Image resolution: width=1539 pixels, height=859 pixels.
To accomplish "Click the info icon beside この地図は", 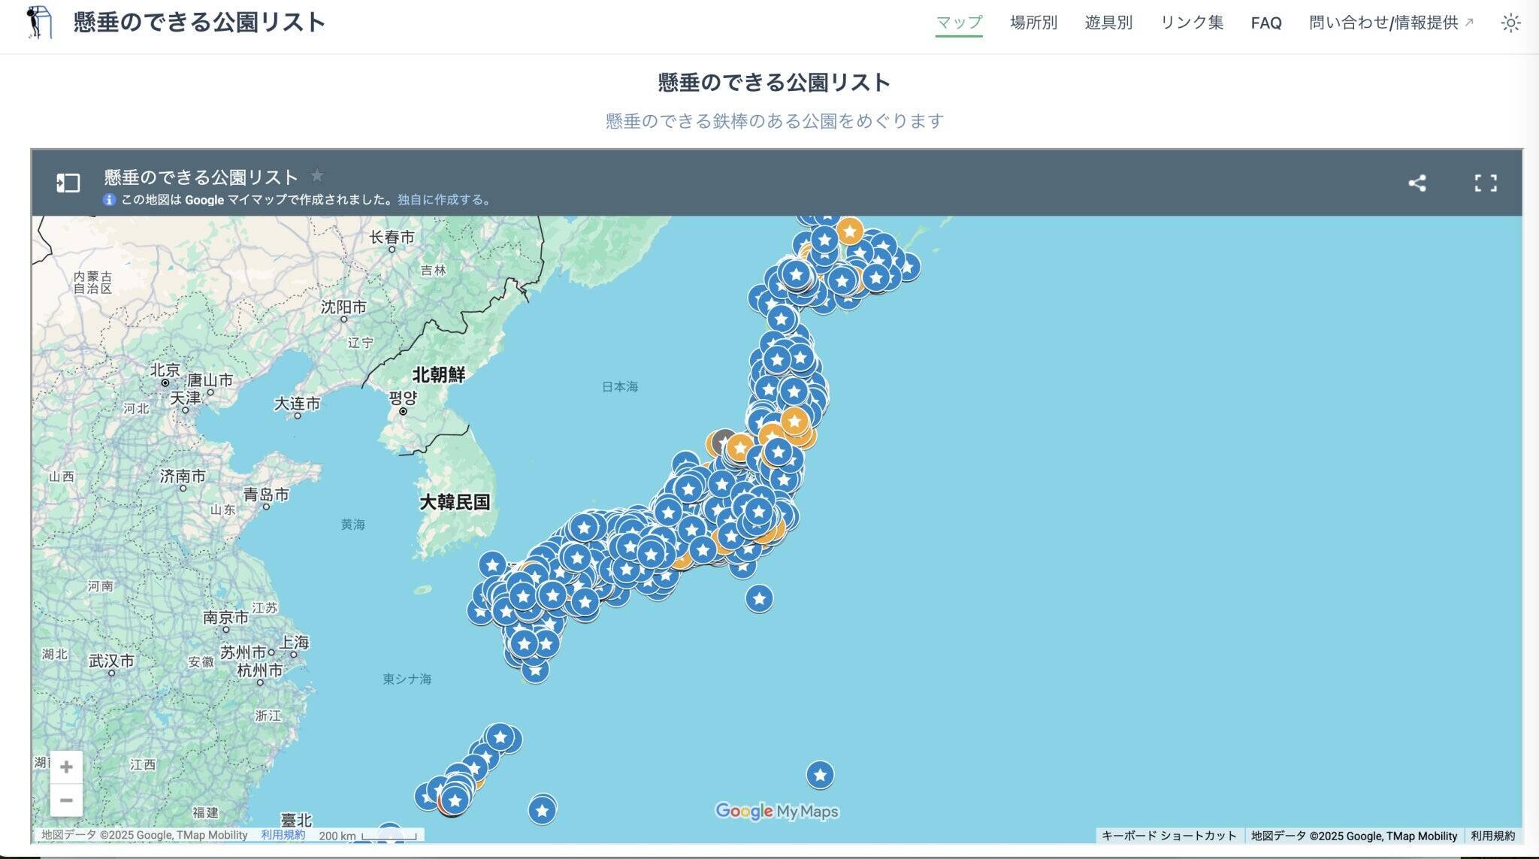I will pyautogui.click(x=110, y=200).
